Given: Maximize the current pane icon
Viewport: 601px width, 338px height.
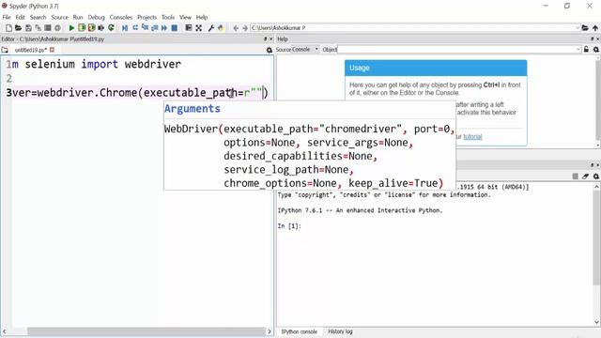Looking at the screenshot, I should click(x=188, y=28).
